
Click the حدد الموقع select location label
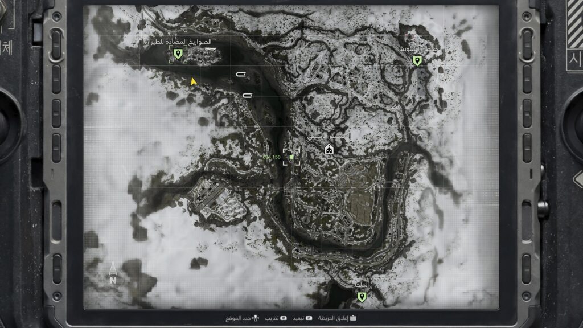click(238, 318)
